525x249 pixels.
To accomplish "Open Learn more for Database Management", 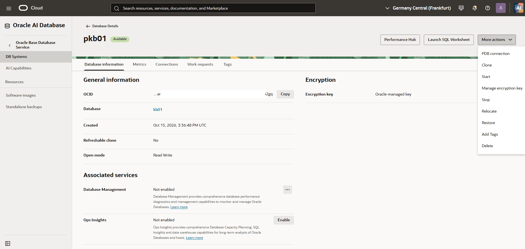I will tap(179, 207).
